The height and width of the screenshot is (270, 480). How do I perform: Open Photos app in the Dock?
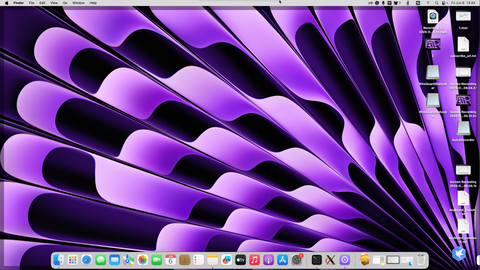pyautogui.click(x=143, y=260)
